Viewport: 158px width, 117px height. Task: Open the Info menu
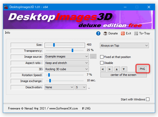(x=8, y=33)
